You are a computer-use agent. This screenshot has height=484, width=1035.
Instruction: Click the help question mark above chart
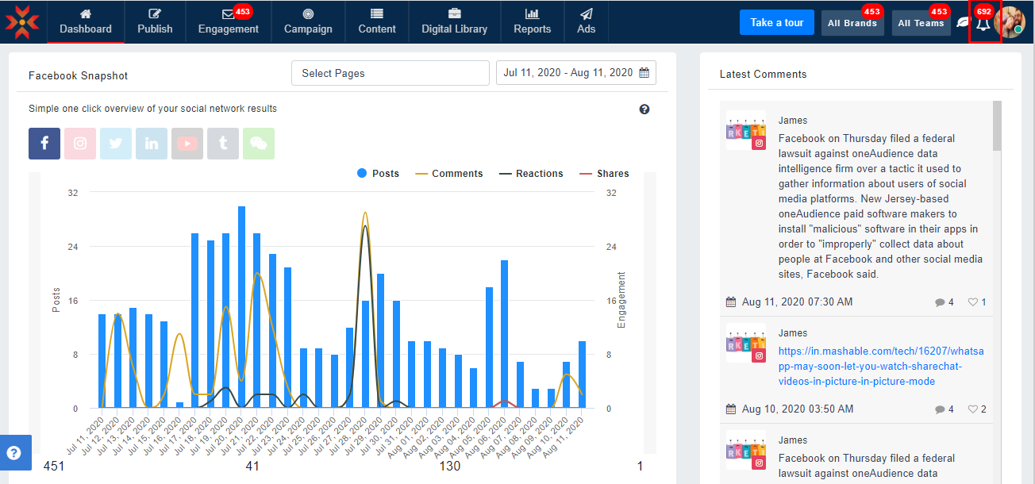[644, 109]
